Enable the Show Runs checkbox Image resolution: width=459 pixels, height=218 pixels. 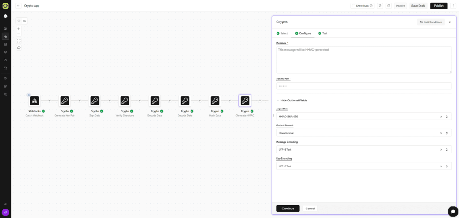click(x=354, y=6)
